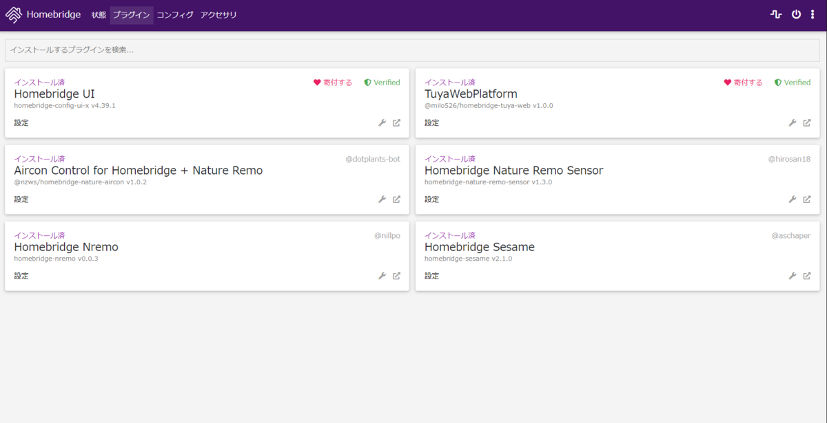Click 寄付する donate on Homebridge UI card
The height and width of the screenshot is (423, 827).
click(x=333, y=83)
